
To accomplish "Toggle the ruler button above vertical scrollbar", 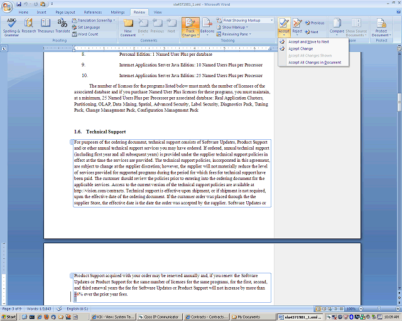I will pyautogui.click(x=399, y=48).
